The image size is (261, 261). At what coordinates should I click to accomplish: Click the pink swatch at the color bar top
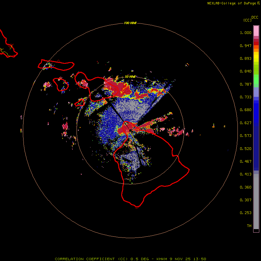click(256, 31)
